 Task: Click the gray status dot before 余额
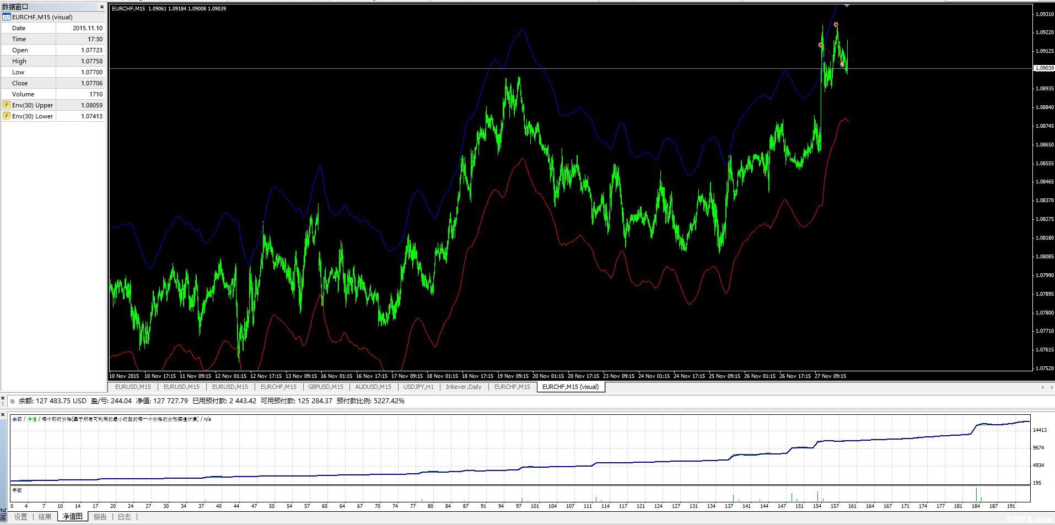13,401
